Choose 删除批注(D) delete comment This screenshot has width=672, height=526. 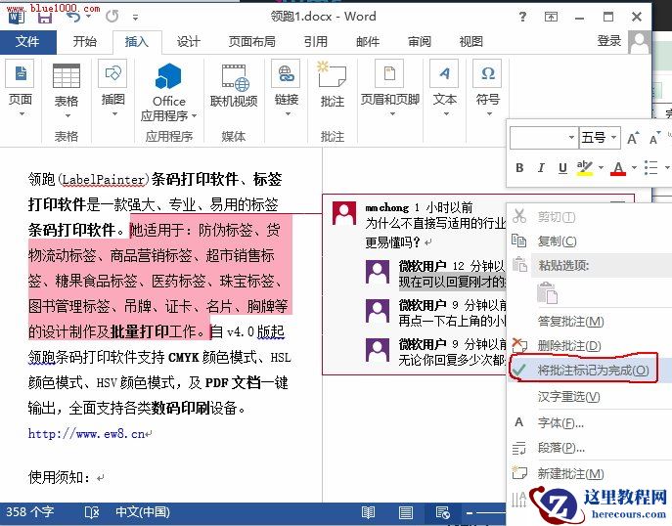(x=569, y=345)
